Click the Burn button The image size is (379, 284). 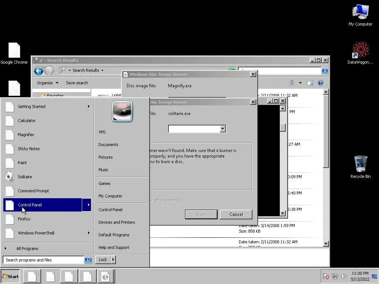click(201, 214)
